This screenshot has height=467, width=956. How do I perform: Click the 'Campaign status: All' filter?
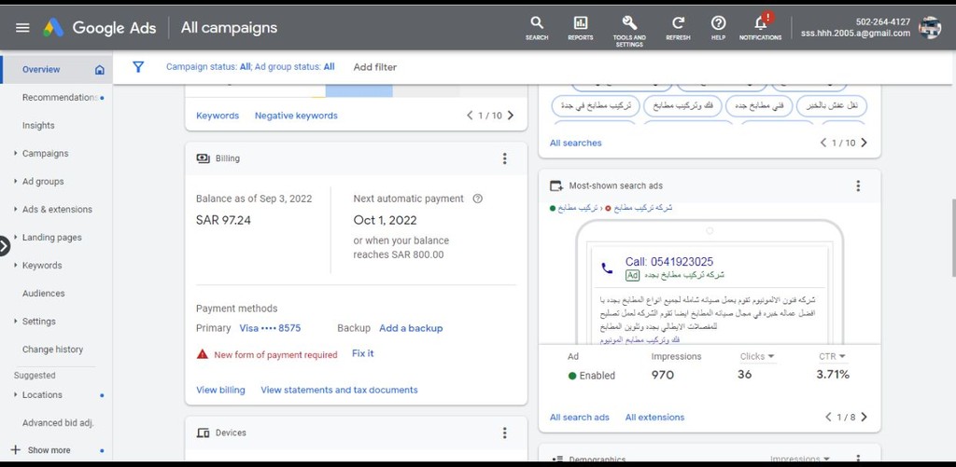tap(208, 67)
